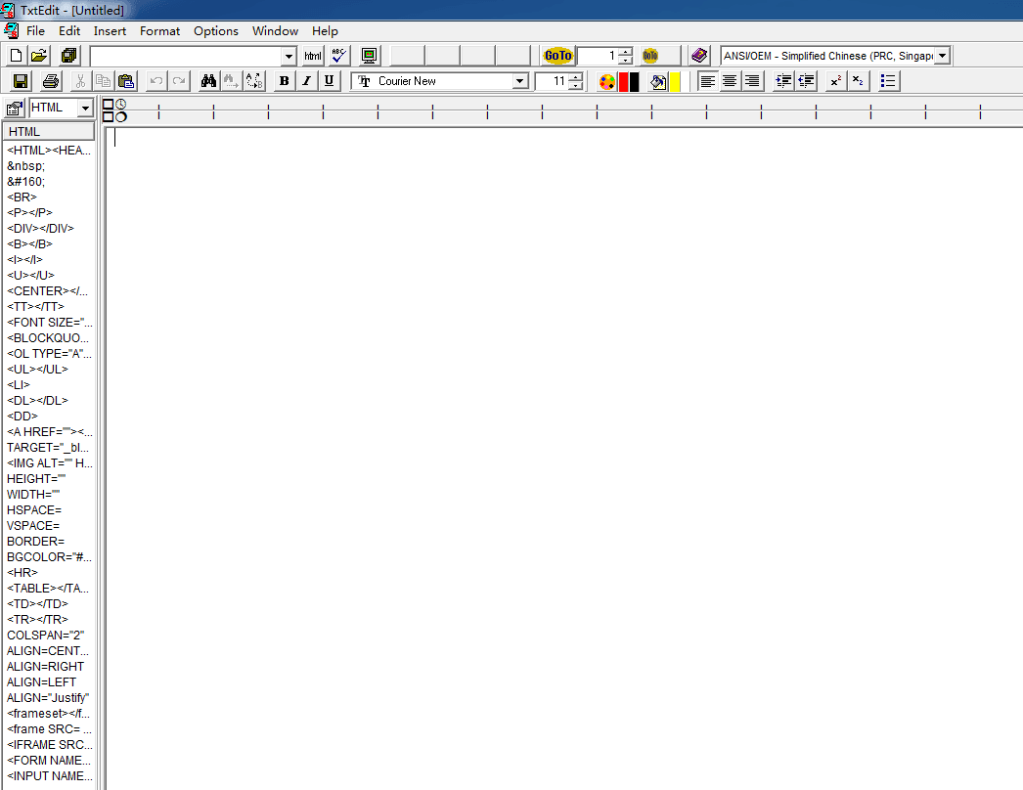Screen dimensions: 1023x790
Task: Open the Help menu
Action: [x=325, y=31]
